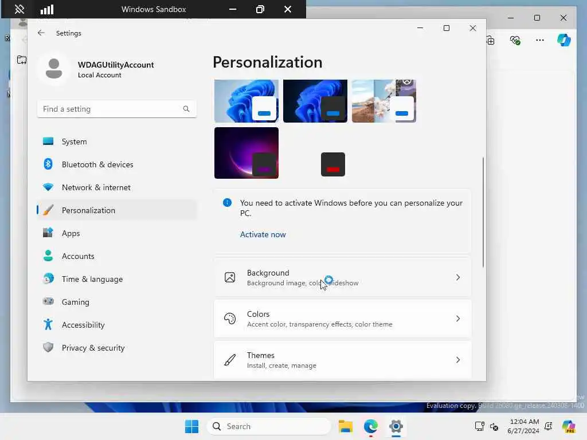The image size is (587, 440).
Task: Click the Activate now link
Action: point(263,234)
